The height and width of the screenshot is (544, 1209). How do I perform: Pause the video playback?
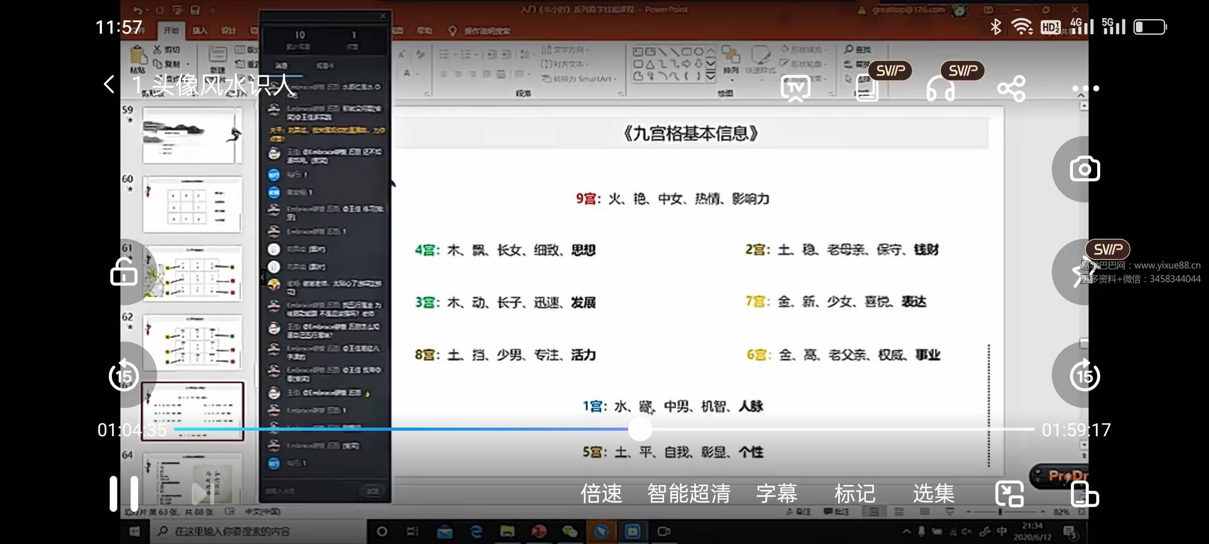(x=123, y=494)
